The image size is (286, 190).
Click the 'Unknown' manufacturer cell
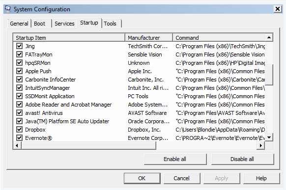tap(139, 63)
